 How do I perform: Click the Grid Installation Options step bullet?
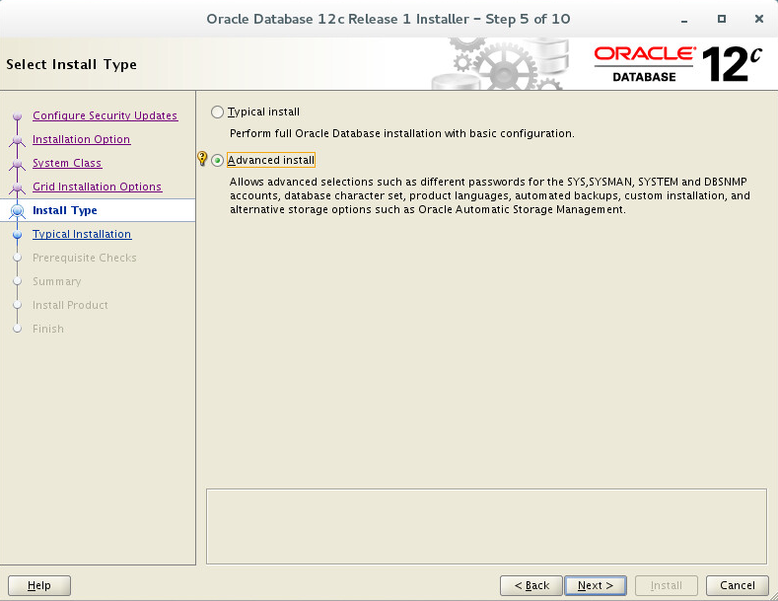coord(18,188)
